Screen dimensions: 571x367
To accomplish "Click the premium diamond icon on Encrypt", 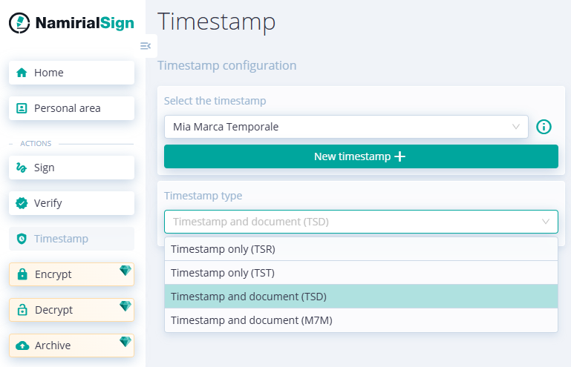I will (x=125, y=271).
